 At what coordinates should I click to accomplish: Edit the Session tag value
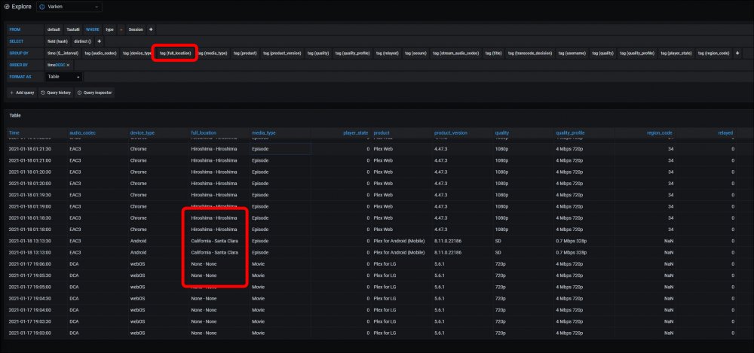coord(136,29)
